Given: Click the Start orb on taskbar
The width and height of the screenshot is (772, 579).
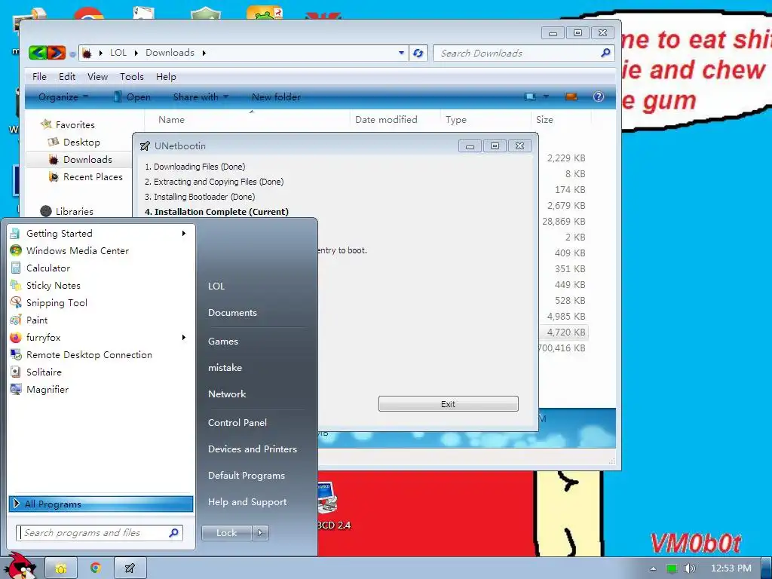Looking at the screenshot, I should 20,566.
